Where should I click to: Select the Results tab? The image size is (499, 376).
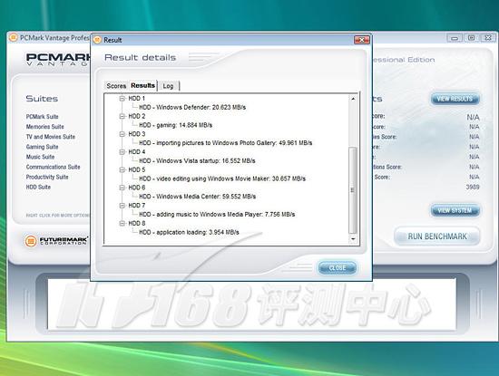tap(142, 85)
